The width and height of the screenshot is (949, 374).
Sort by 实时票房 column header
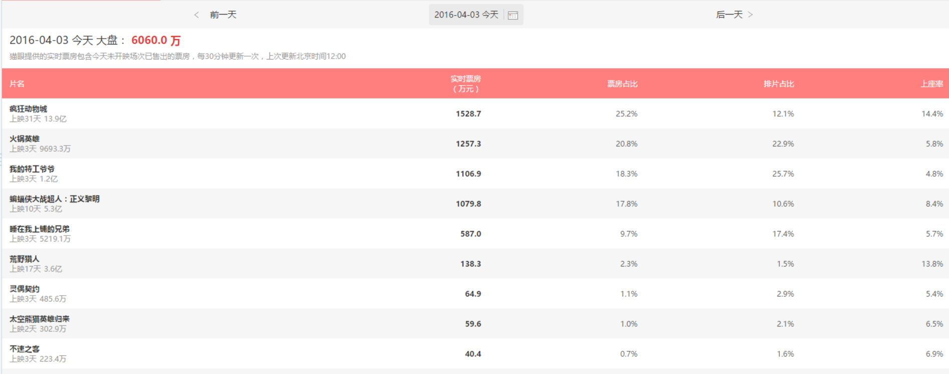pos(465,83)
